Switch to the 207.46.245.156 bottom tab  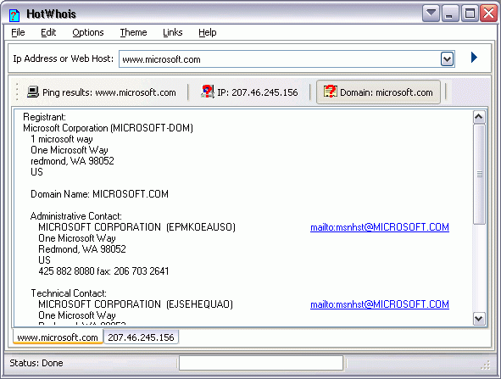pos(141,337)
